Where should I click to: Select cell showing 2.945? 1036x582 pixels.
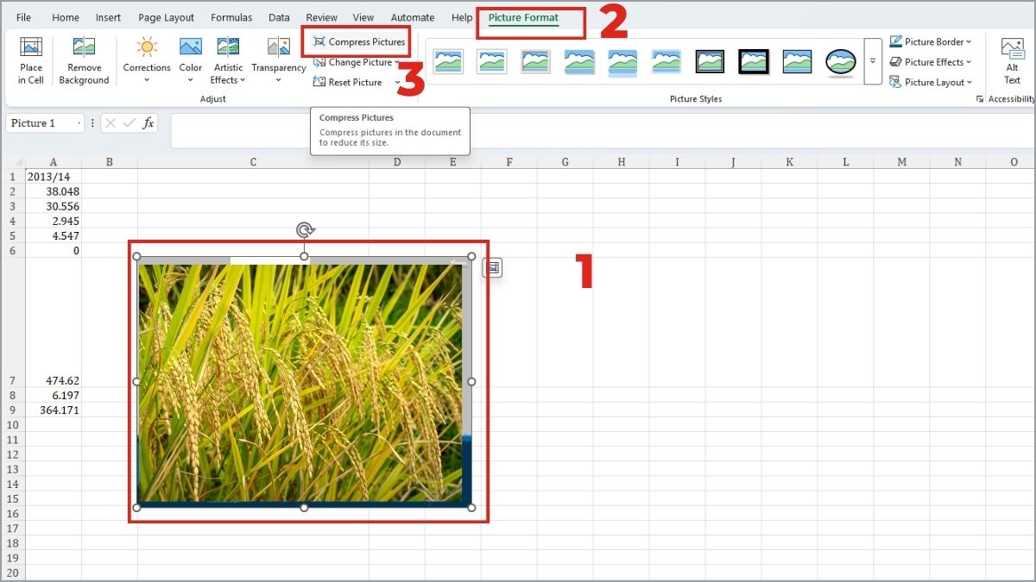click(x=54, y=221)
